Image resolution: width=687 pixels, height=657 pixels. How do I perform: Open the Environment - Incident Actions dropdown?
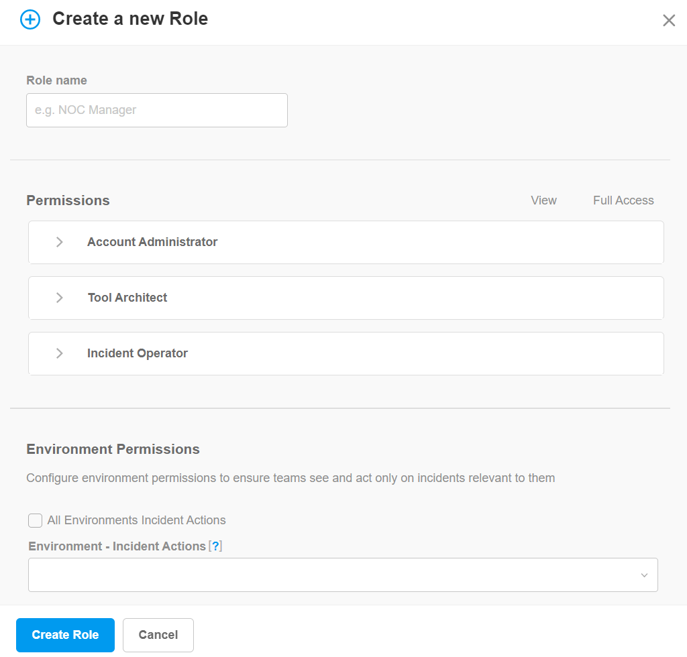[342, 575]
